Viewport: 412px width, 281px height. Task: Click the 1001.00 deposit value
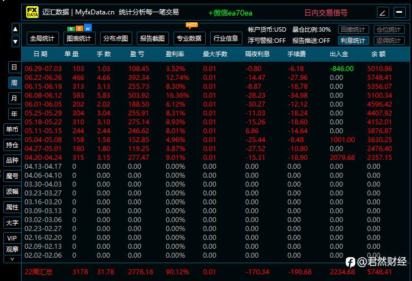click(x=342, y=140)
